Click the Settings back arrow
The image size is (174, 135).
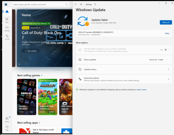(x=76, y=5)
